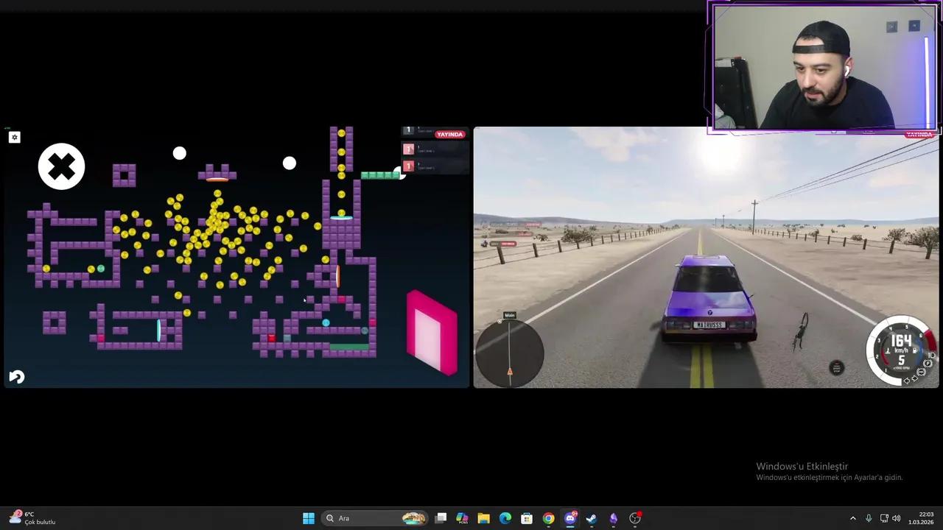The width and height of the screenshot is (943, 530).
Task: Open Task View from the taskbar
Action: coord(441,518)
